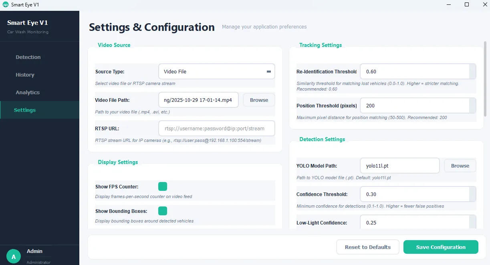Adjust the Position Threshold spinner arrows
The height and width of the screenshot is (265, 490).
[473, 105]
